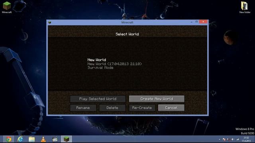255x143 pixels.
Task: Click the Delete world button
Action: point(112,108)
